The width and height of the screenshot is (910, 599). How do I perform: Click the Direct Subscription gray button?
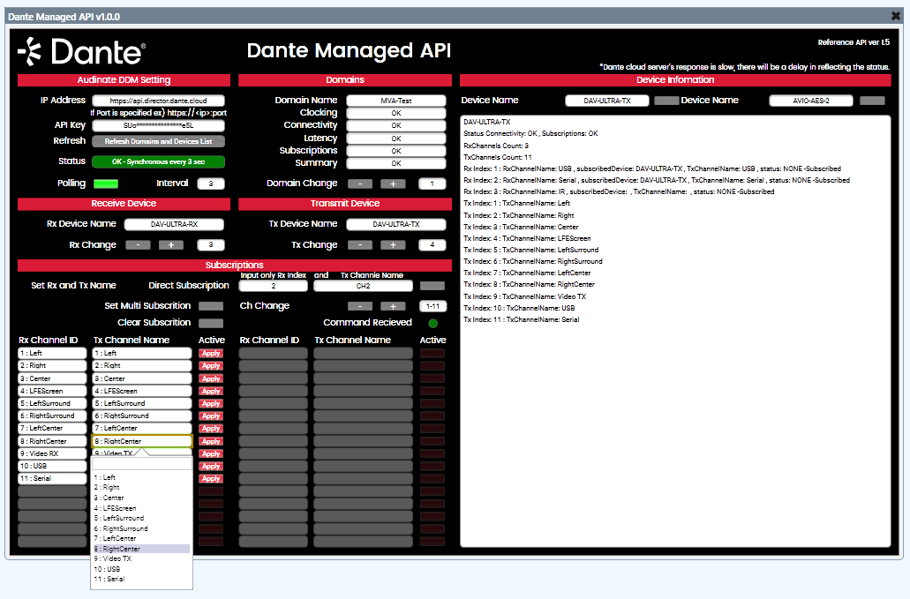click(432, 286)
